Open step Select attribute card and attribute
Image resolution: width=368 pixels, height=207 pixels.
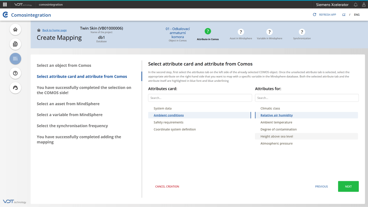pyautogui.click(x=82, y=76)
